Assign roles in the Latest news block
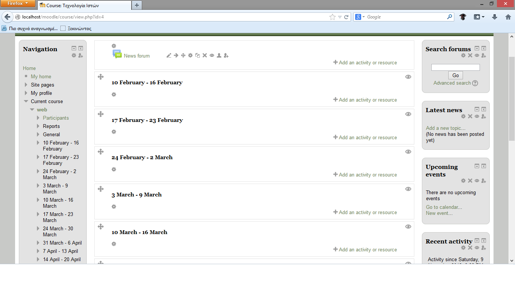 coord(484,116)
